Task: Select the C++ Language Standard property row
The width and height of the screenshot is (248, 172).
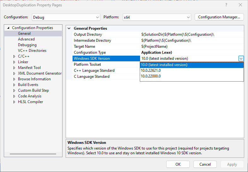Action: point(106,71)
